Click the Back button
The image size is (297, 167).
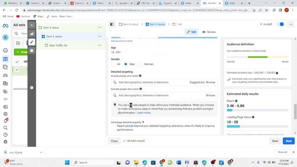click(275, 141)
